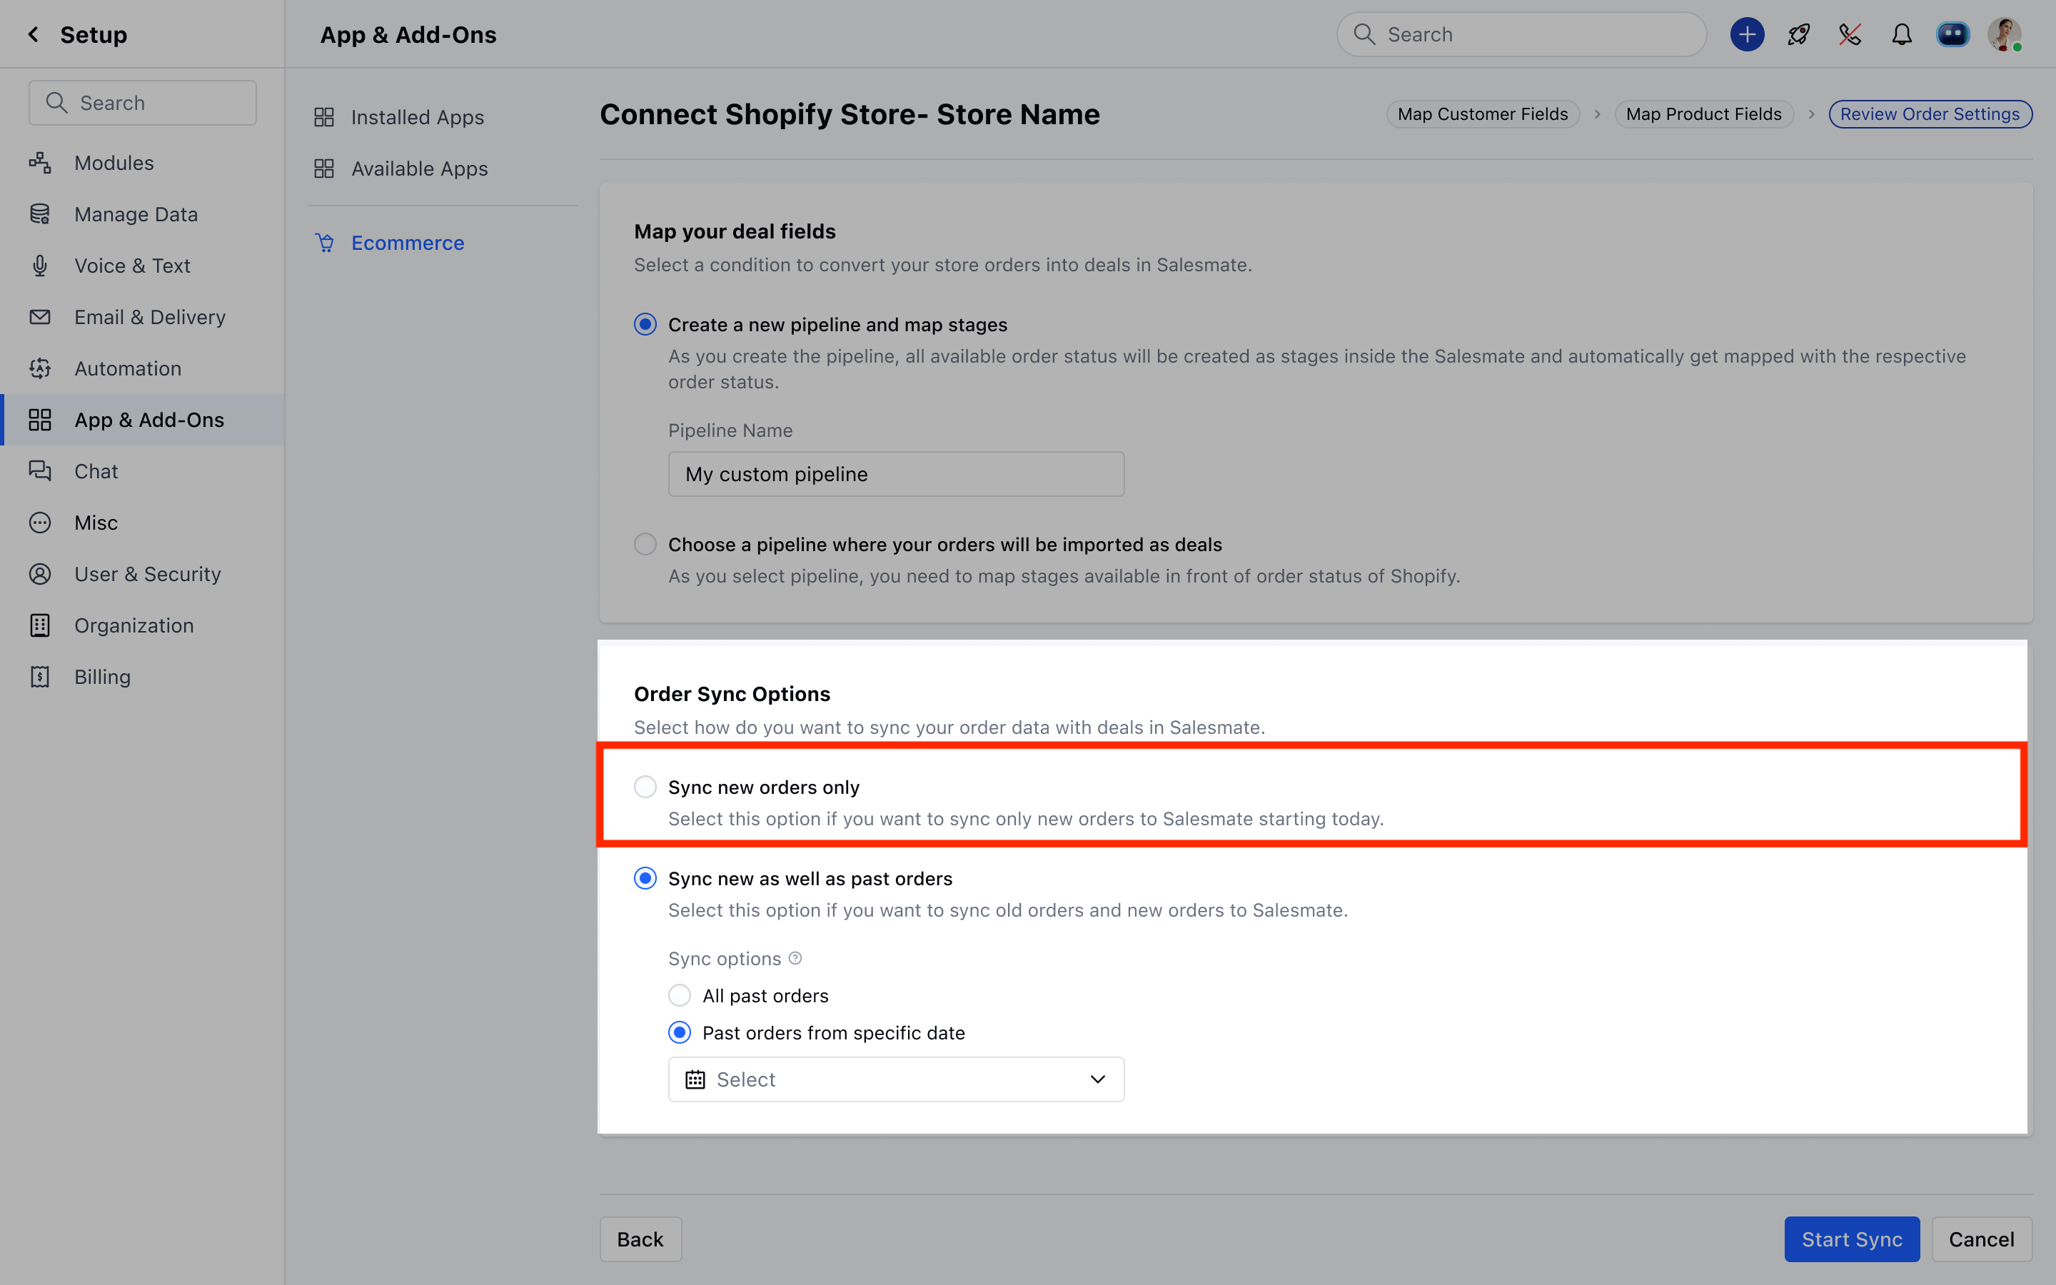Click the Misc ellipsis icon
Viewport: 2056px width, 1285px height.
coord(40,523)
